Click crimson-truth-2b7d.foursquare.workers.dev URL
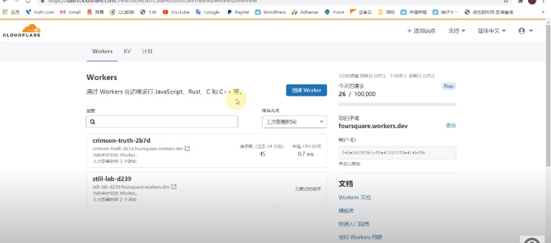This screenshot has width=551, height=243. [138, 149]
